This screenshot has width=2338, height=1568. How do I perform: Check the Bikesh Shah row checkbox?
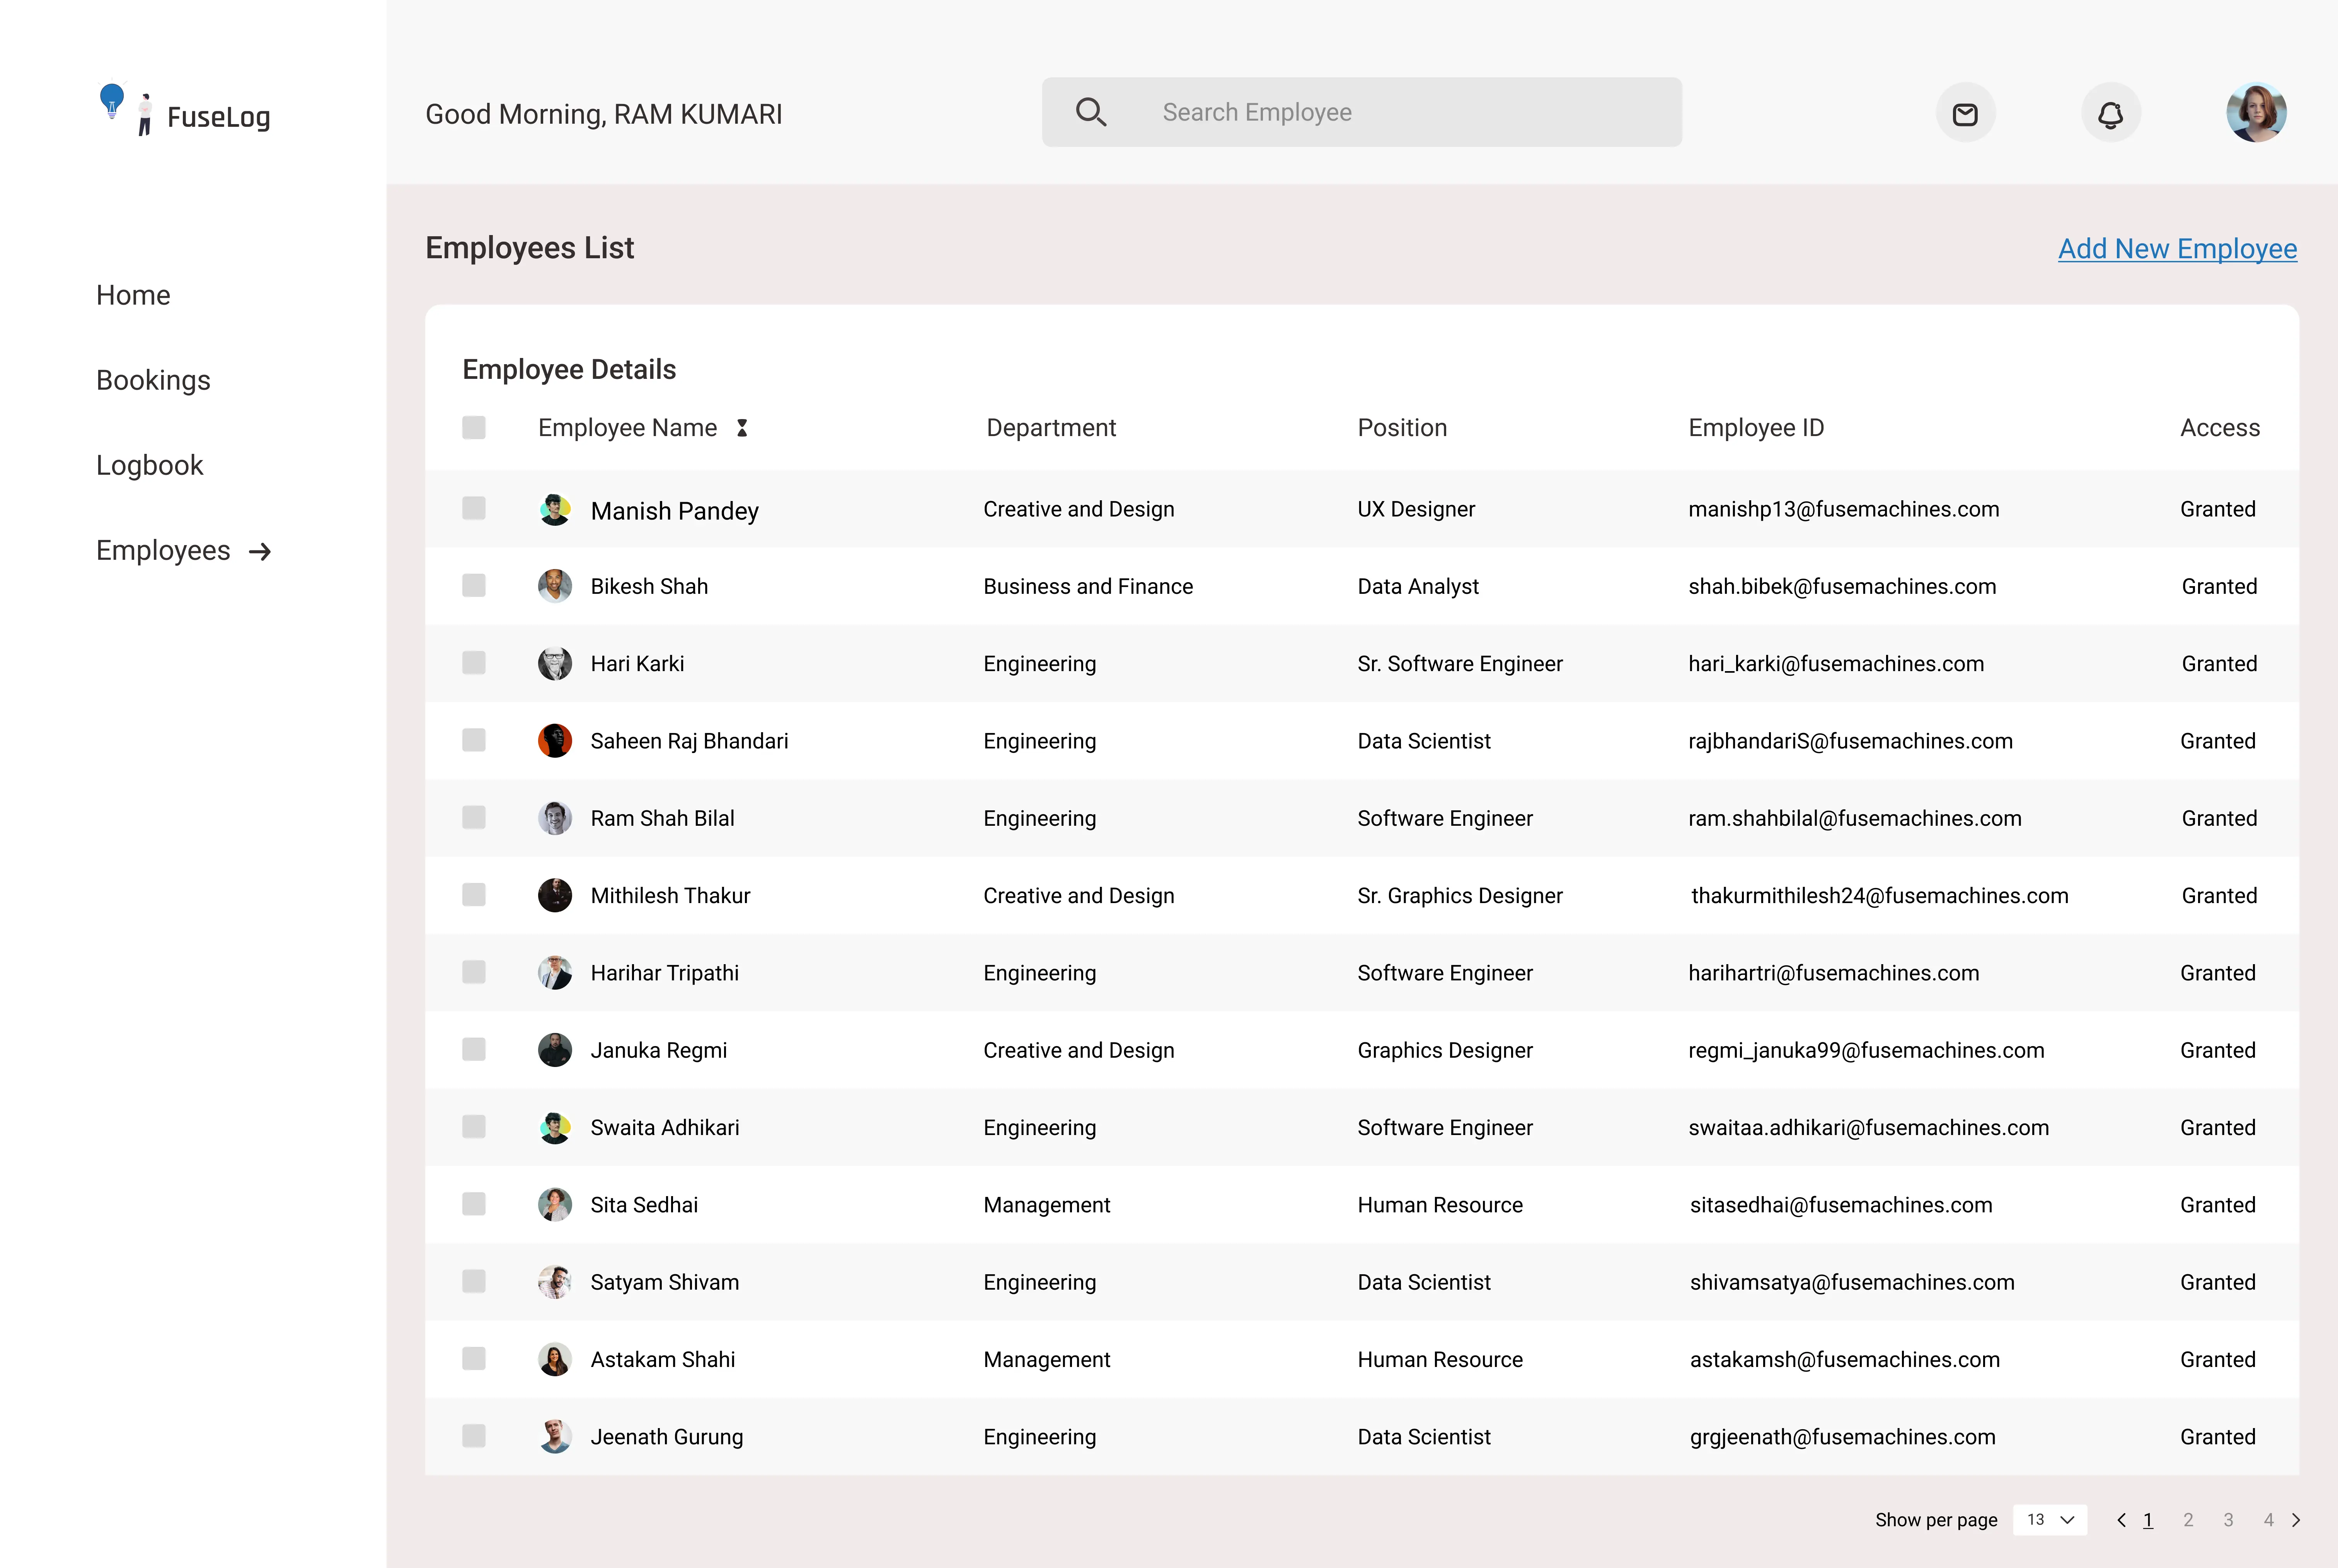pyautogui.click(x=474, y=585)
